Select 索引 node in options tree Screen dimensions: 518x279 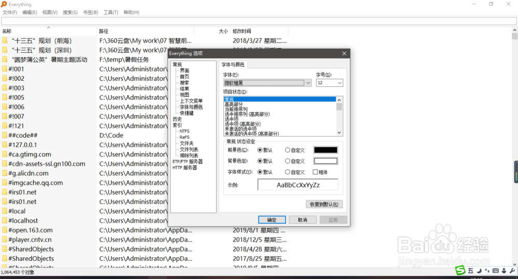[177, 125]
